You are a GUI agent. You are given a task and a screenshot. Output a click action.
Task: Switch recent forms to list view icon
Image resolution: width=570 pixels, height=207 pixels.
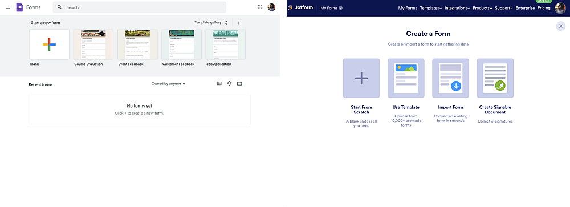(219, 83)
